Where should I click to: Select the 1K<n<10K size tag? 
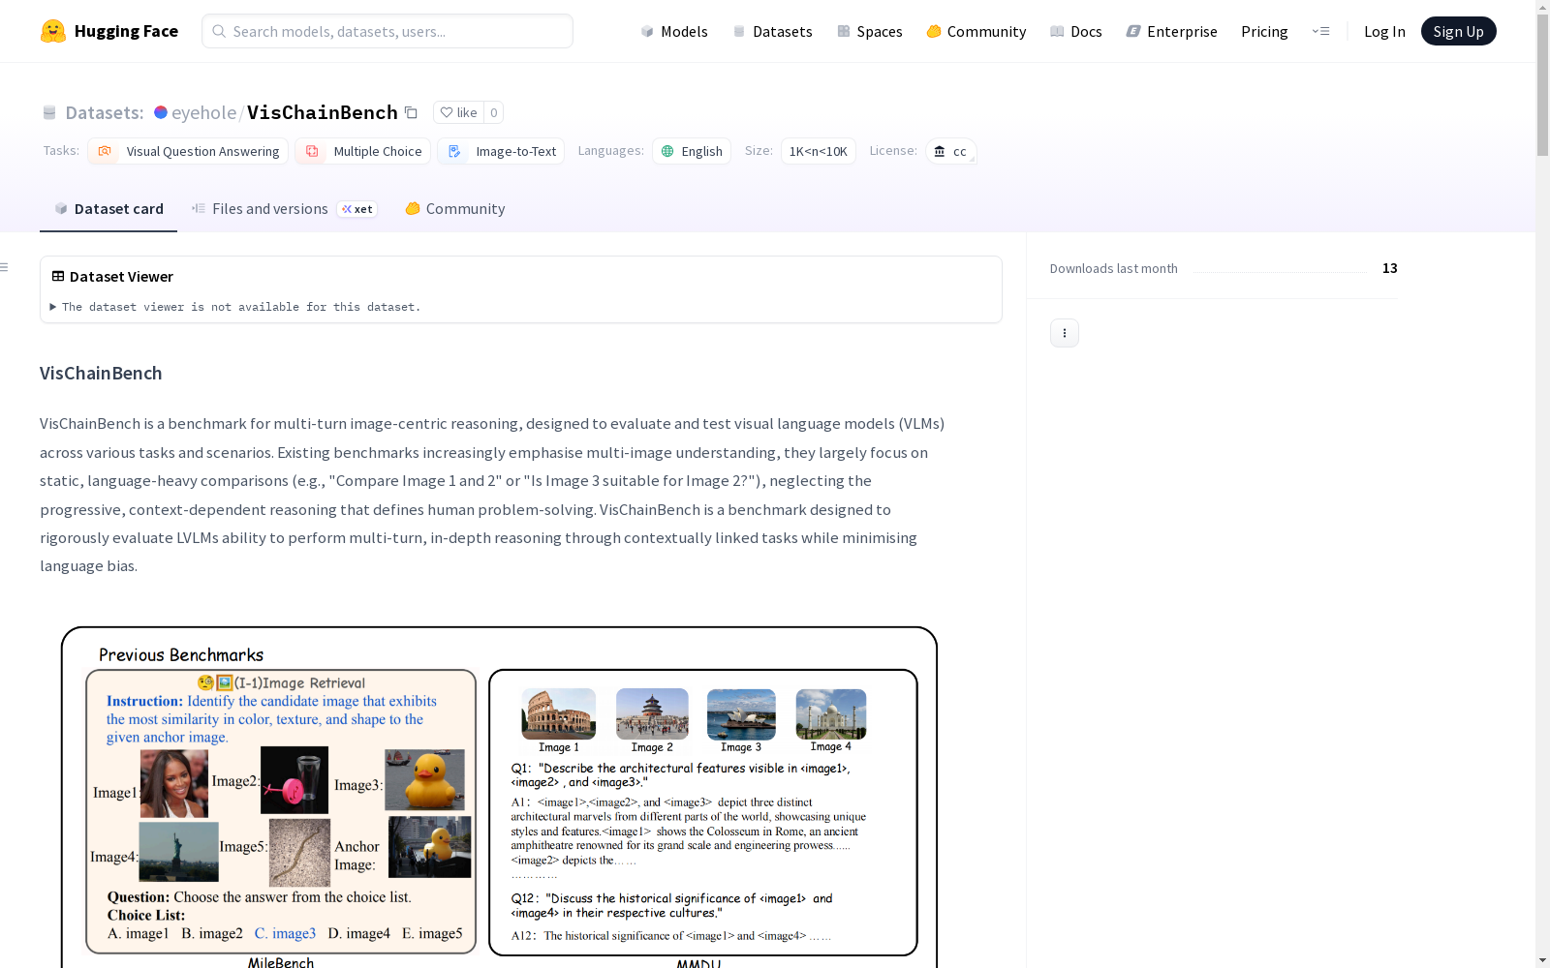819,151
